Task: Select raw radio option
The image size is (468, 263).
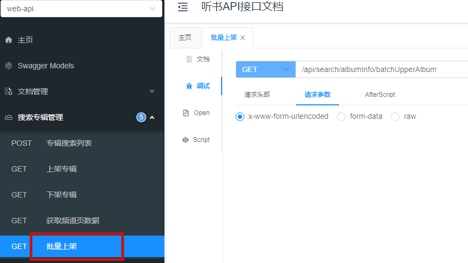Action: [x=395, y=117]
